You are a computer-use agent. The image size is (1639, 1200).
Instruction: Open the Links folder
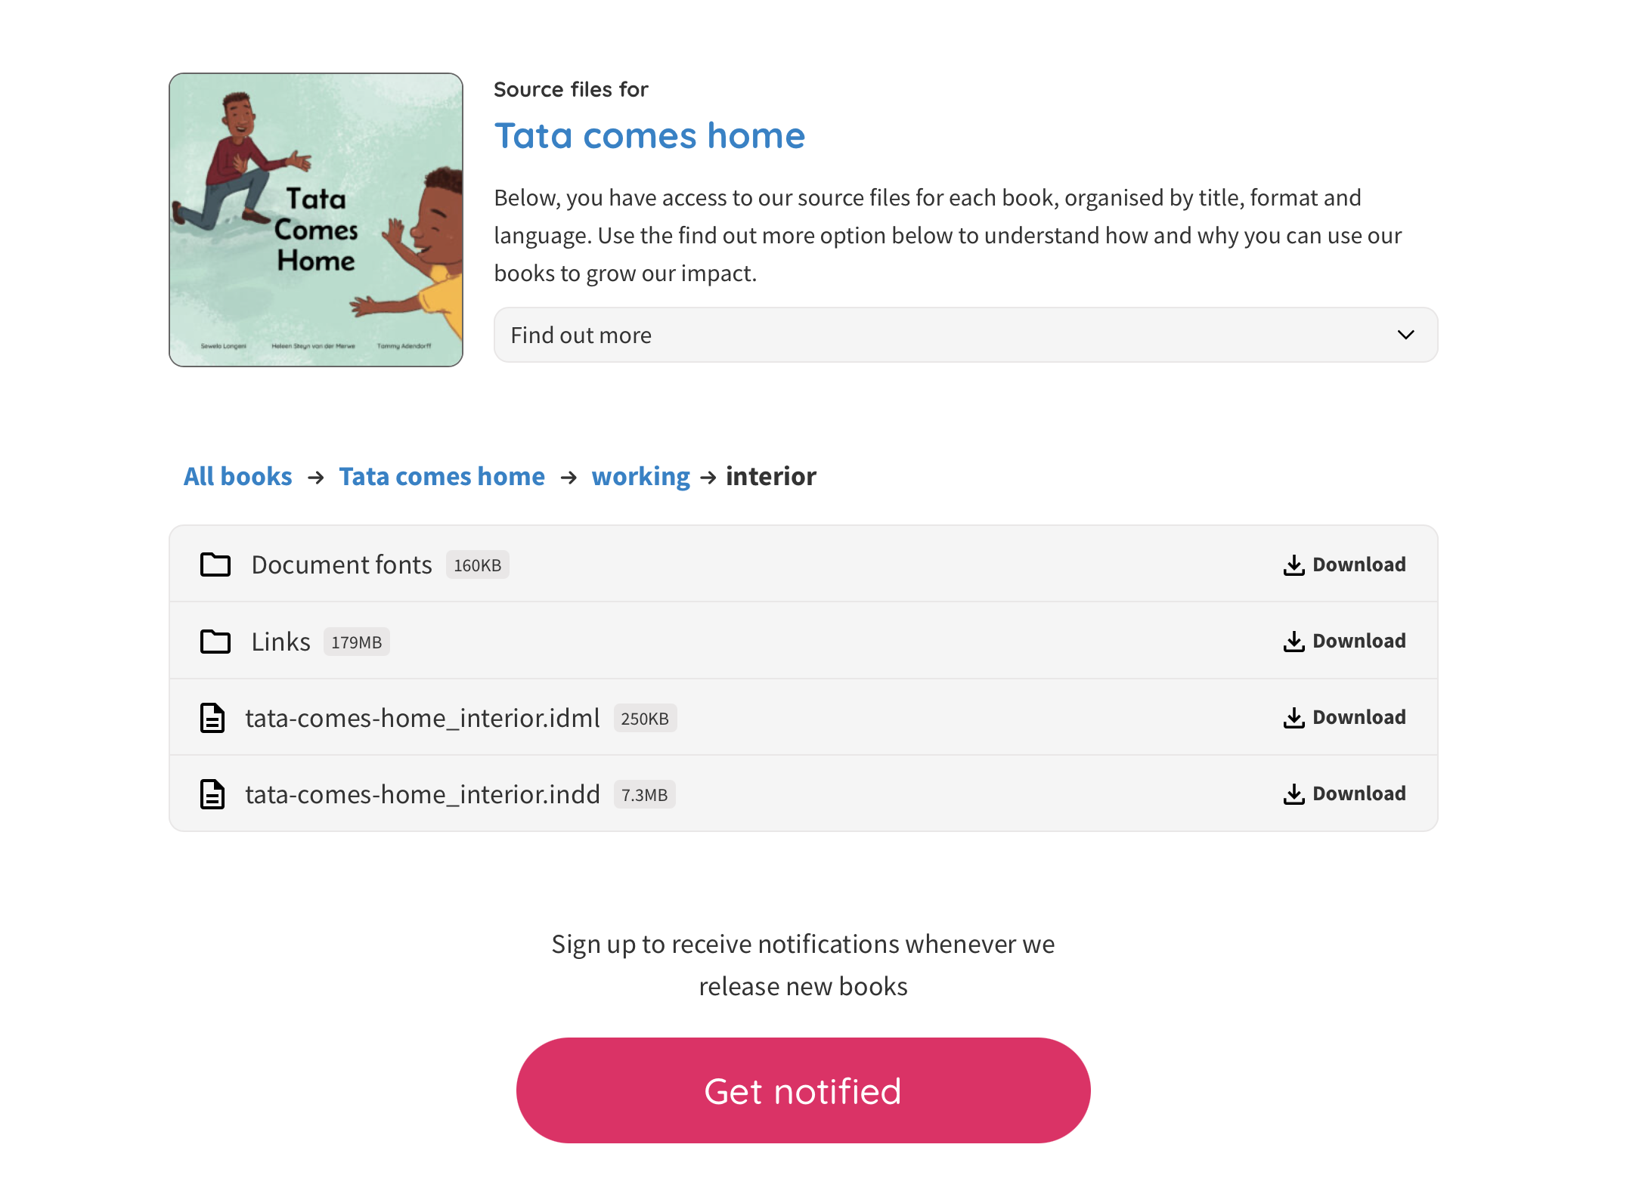point(281,642)
